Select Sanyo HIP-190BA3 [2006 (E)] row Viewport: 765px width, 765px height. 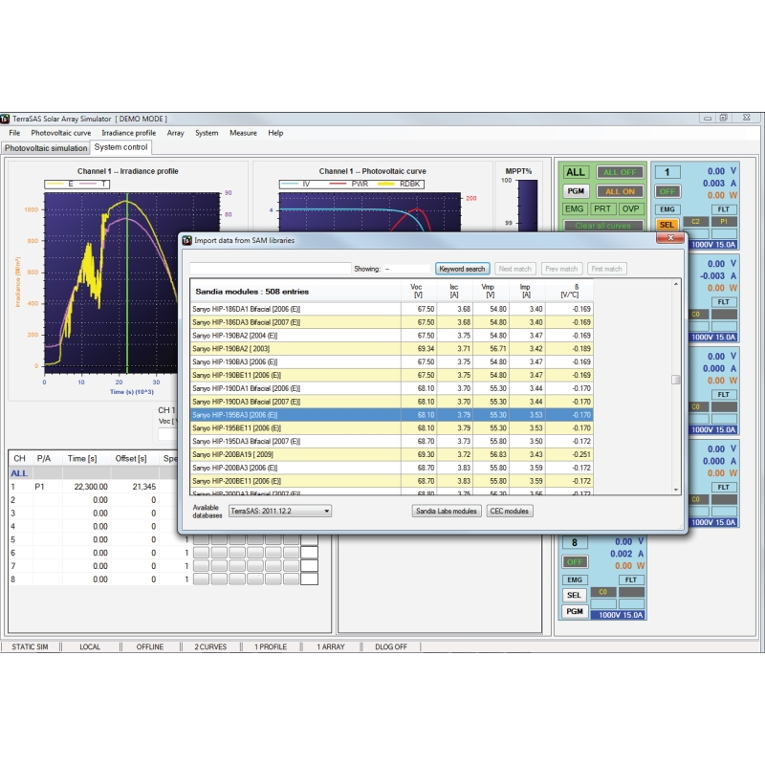(391, 361)
